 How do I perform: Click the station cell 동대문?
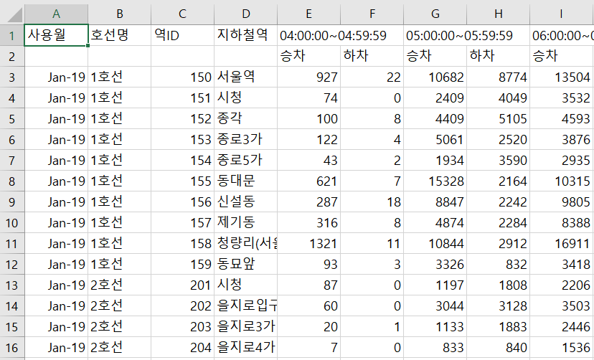[x=245, y=181]
